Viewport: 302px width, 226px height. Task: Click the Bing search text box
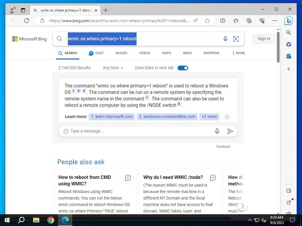tap(142, 39)
